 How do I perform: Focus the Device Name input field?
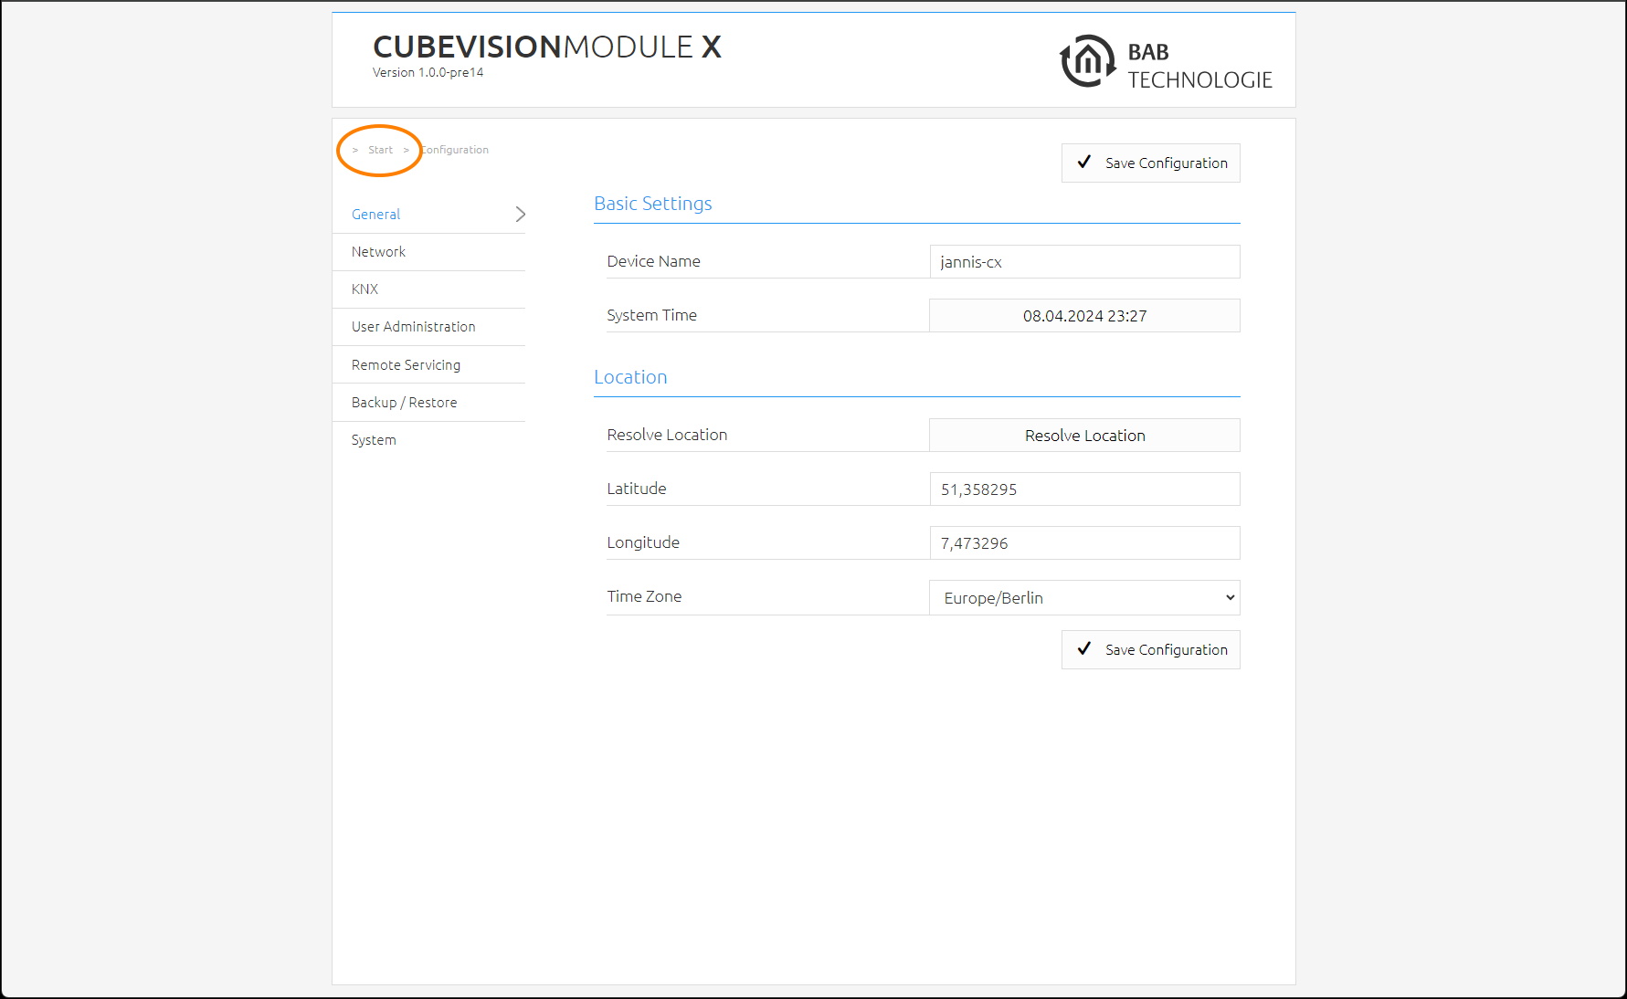pyautogui.click(x=1084, y=262)
